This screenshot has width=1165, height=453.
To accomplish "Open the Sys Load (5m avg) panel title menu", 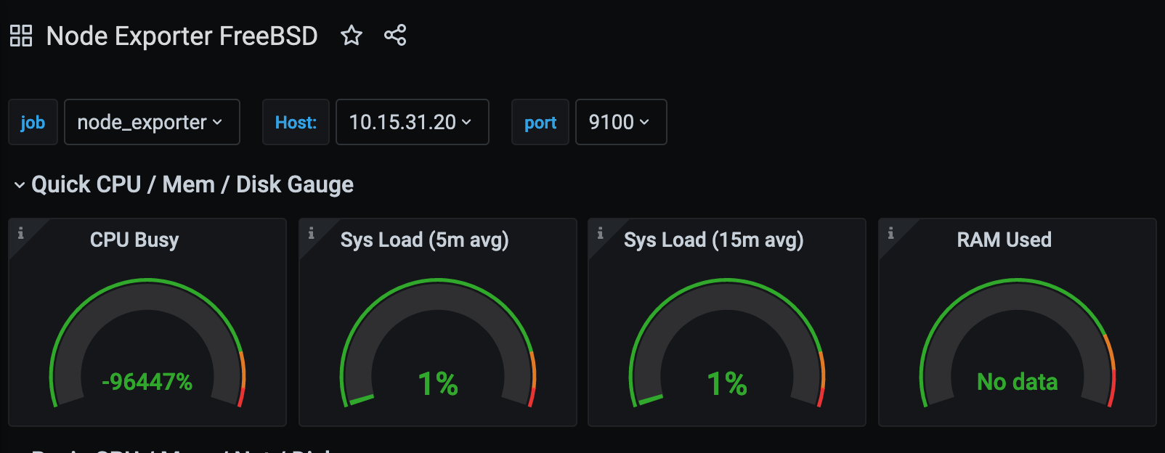I will pyautogui.click(x=424, y=240).
